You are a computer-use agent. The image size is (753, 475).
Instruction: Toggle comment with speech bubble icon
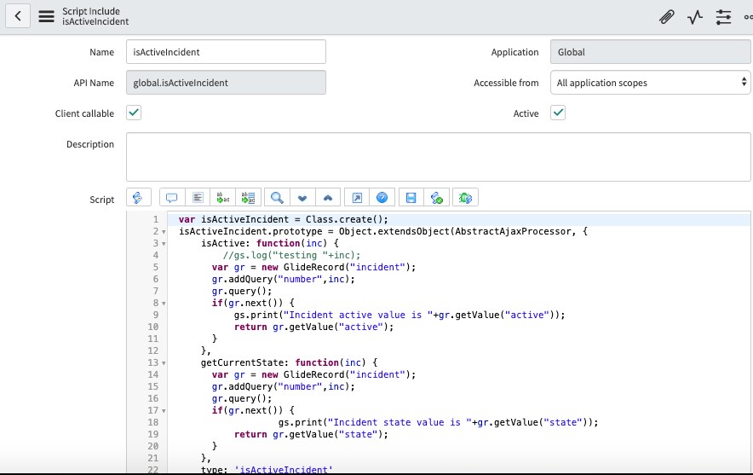click(x=171, y=198)
